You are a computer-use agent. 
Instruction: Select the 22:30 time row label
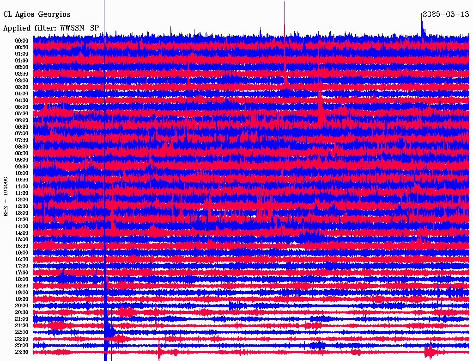[22, 339]
